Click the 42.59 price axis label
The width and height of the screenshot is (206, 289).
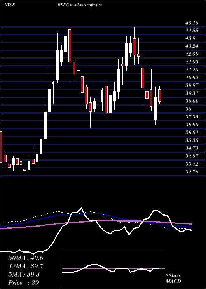(192, 54)
